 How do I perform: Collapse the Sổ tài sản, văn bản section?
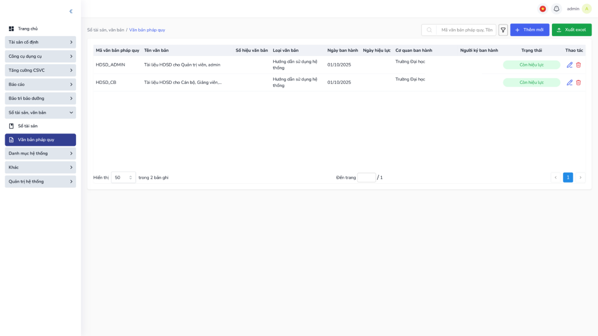[x=40, y=113]
